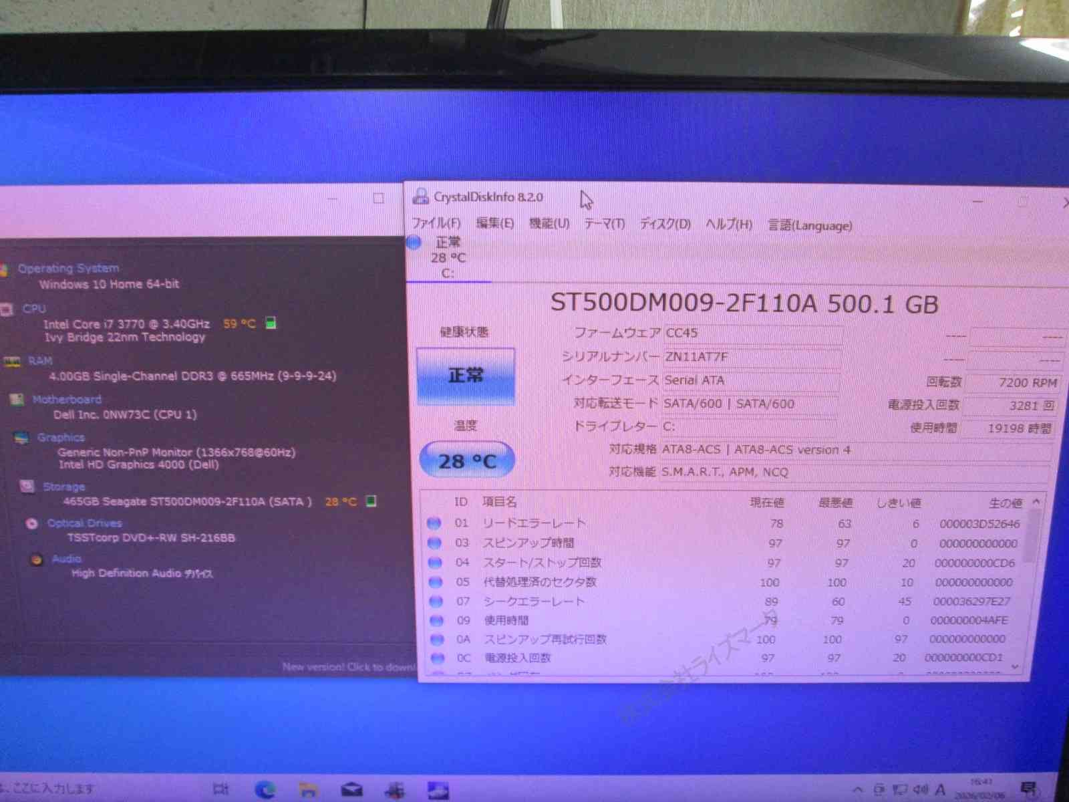Click the green storage temperature indicator icon
Image resolution: width=1069 pixels, height=802 pixels.
[371, 501]
